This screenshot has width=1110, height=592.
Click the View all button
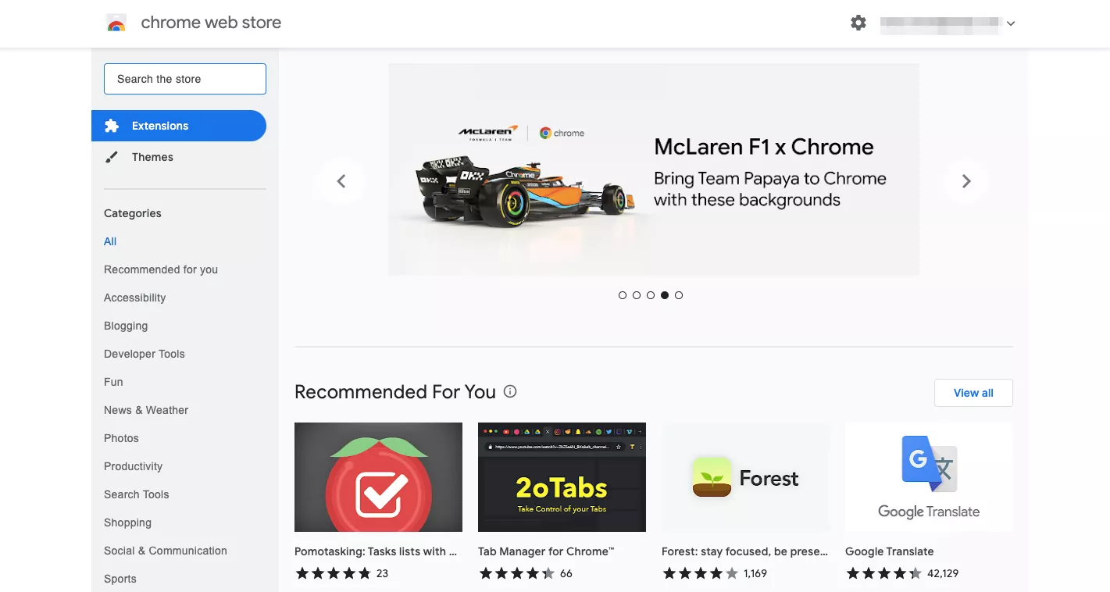click(973, 393)
